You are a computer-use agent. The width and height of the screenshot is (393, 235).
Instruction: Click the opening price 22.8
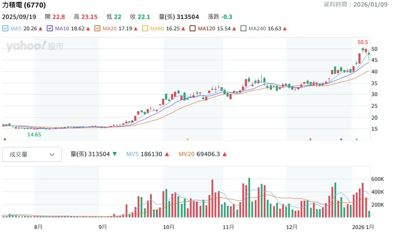click(x=58, y=17)
